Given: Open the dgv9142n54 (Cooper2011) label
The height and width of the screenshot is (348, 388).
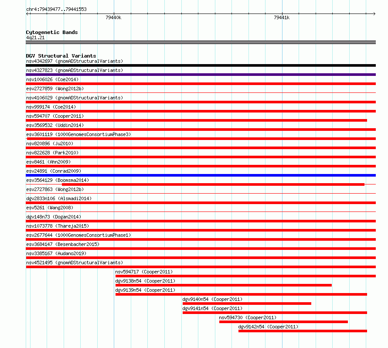Looking at the screenshot, I should click(x=268, y=327).
